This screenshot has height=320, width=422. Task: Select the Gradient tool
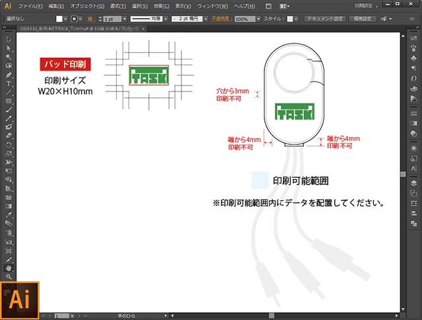tap(9, 206)
